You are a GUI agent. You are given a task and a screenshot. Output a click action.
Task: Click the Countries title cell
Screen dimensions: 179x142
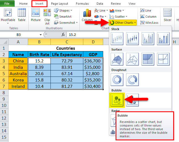tap(66, 48)
